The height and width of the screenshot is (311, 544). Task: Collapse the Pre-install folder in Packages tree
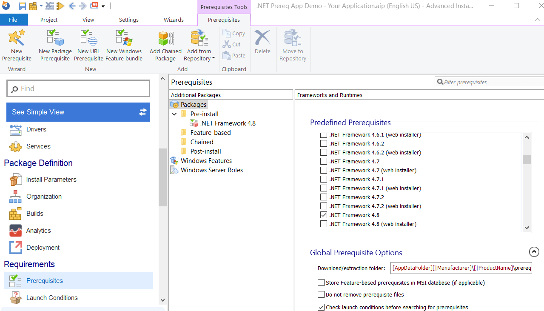[x=174, y=114]
